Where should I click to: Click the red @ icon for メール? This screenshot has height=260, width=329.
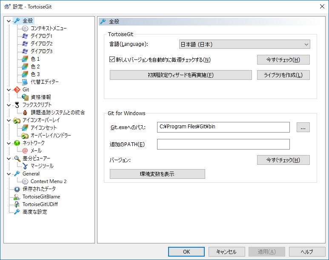pyautogui.click(x=25, y=151)
